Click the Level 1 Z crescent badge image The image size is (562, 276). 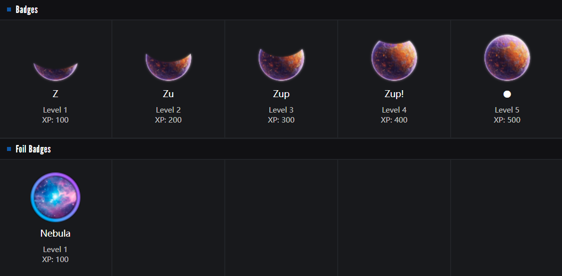pos(55,71)
